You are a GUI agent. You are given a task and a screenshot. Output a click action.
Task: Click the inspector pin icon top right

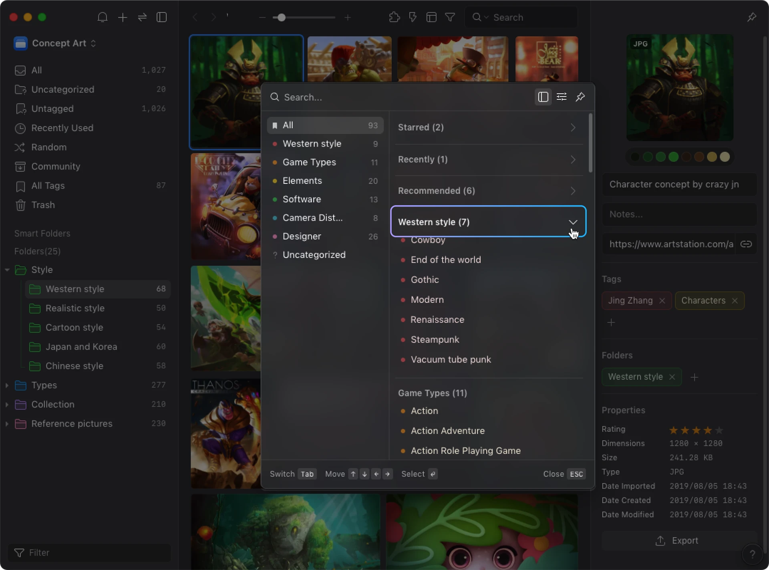[x=751, y=17]
